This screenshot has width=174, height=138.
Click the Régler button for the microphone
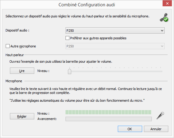22,116
